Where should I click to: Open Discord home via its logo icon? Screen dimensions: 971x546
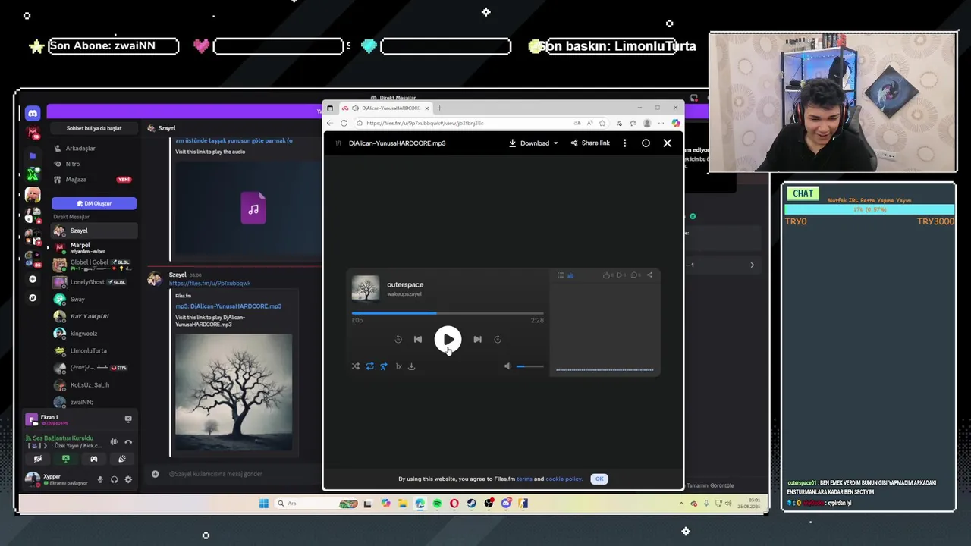point(33,113)
